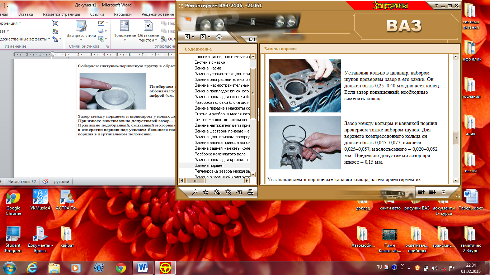The width and height of the screenshot is (490, 275).
Task: Click the next section list-down icon
Action: (433, 192)
